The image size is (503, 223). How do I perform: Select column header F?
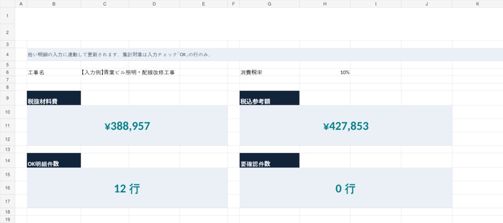pyautogui.click(x=233, y=4)
